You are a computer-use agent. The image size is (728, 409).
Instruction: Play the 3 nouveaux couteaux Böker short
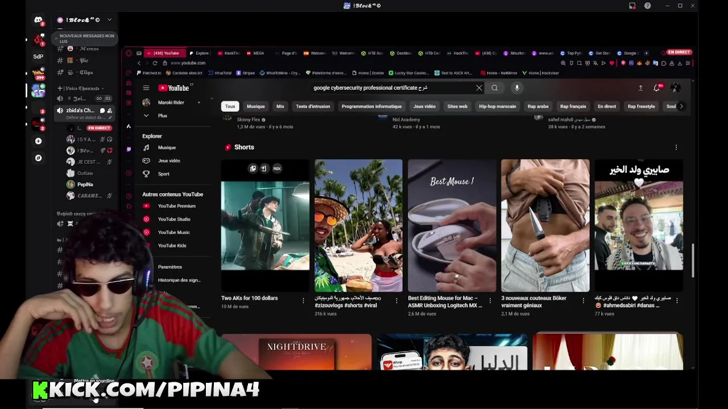pyautogui.click(x=545, y=226)
